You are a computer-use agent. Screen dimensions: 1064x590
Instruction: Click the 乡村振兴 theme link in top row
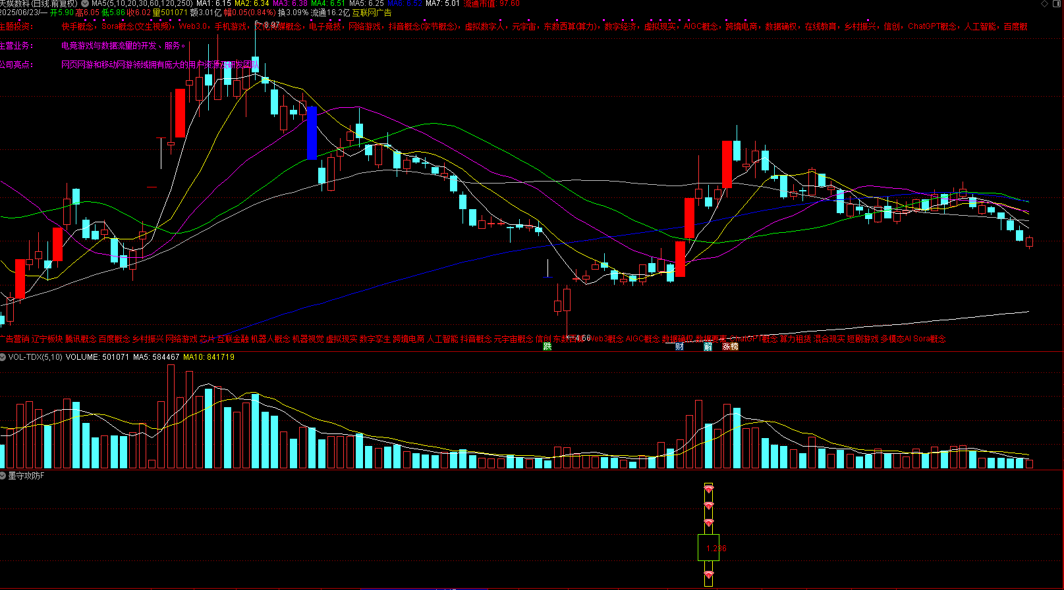coord(860,27)
